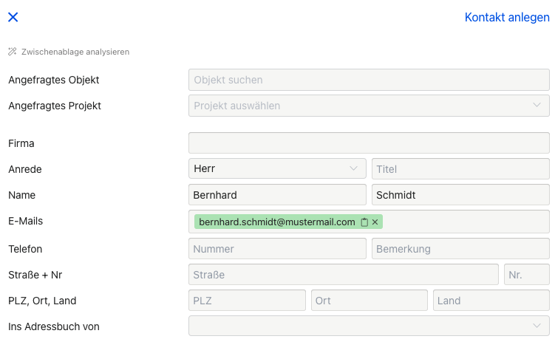
Task: Focus the telephone Nummer field
Action: [277, 248]
